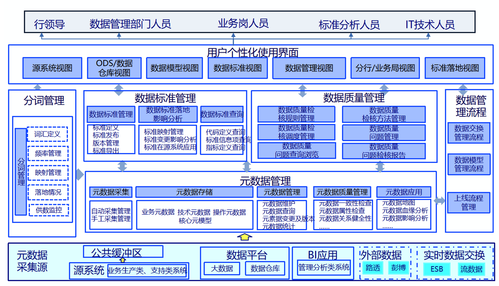Select the 业务生产类、支持类系统 box
499x286 pixels.
[147, 271]
